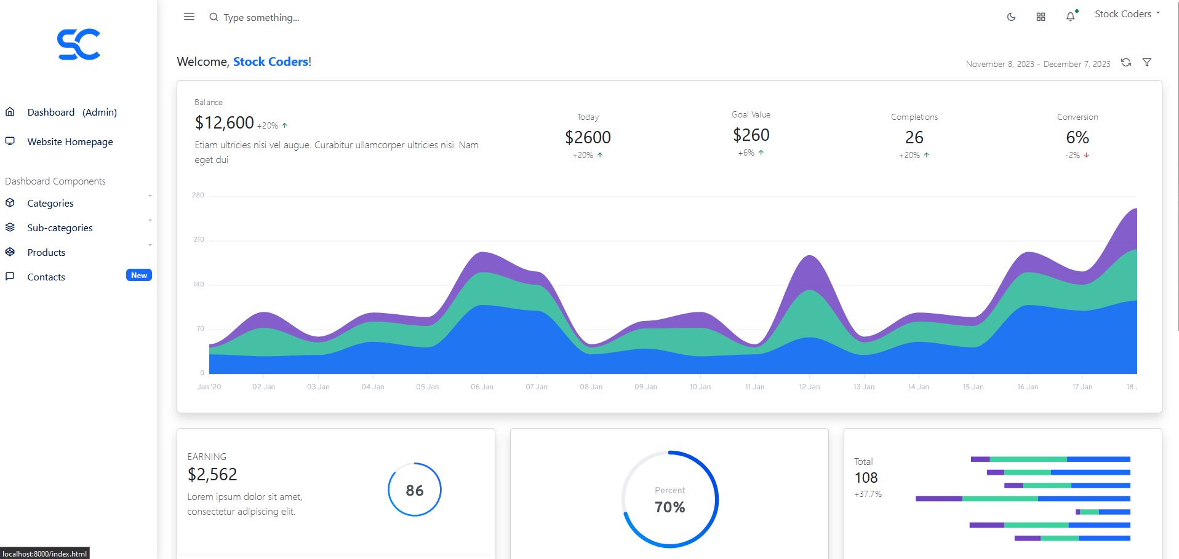This screenshot has width=1179, height=559.
Task: Click the refresh icon beside the date range
Action: [1126, 63]
